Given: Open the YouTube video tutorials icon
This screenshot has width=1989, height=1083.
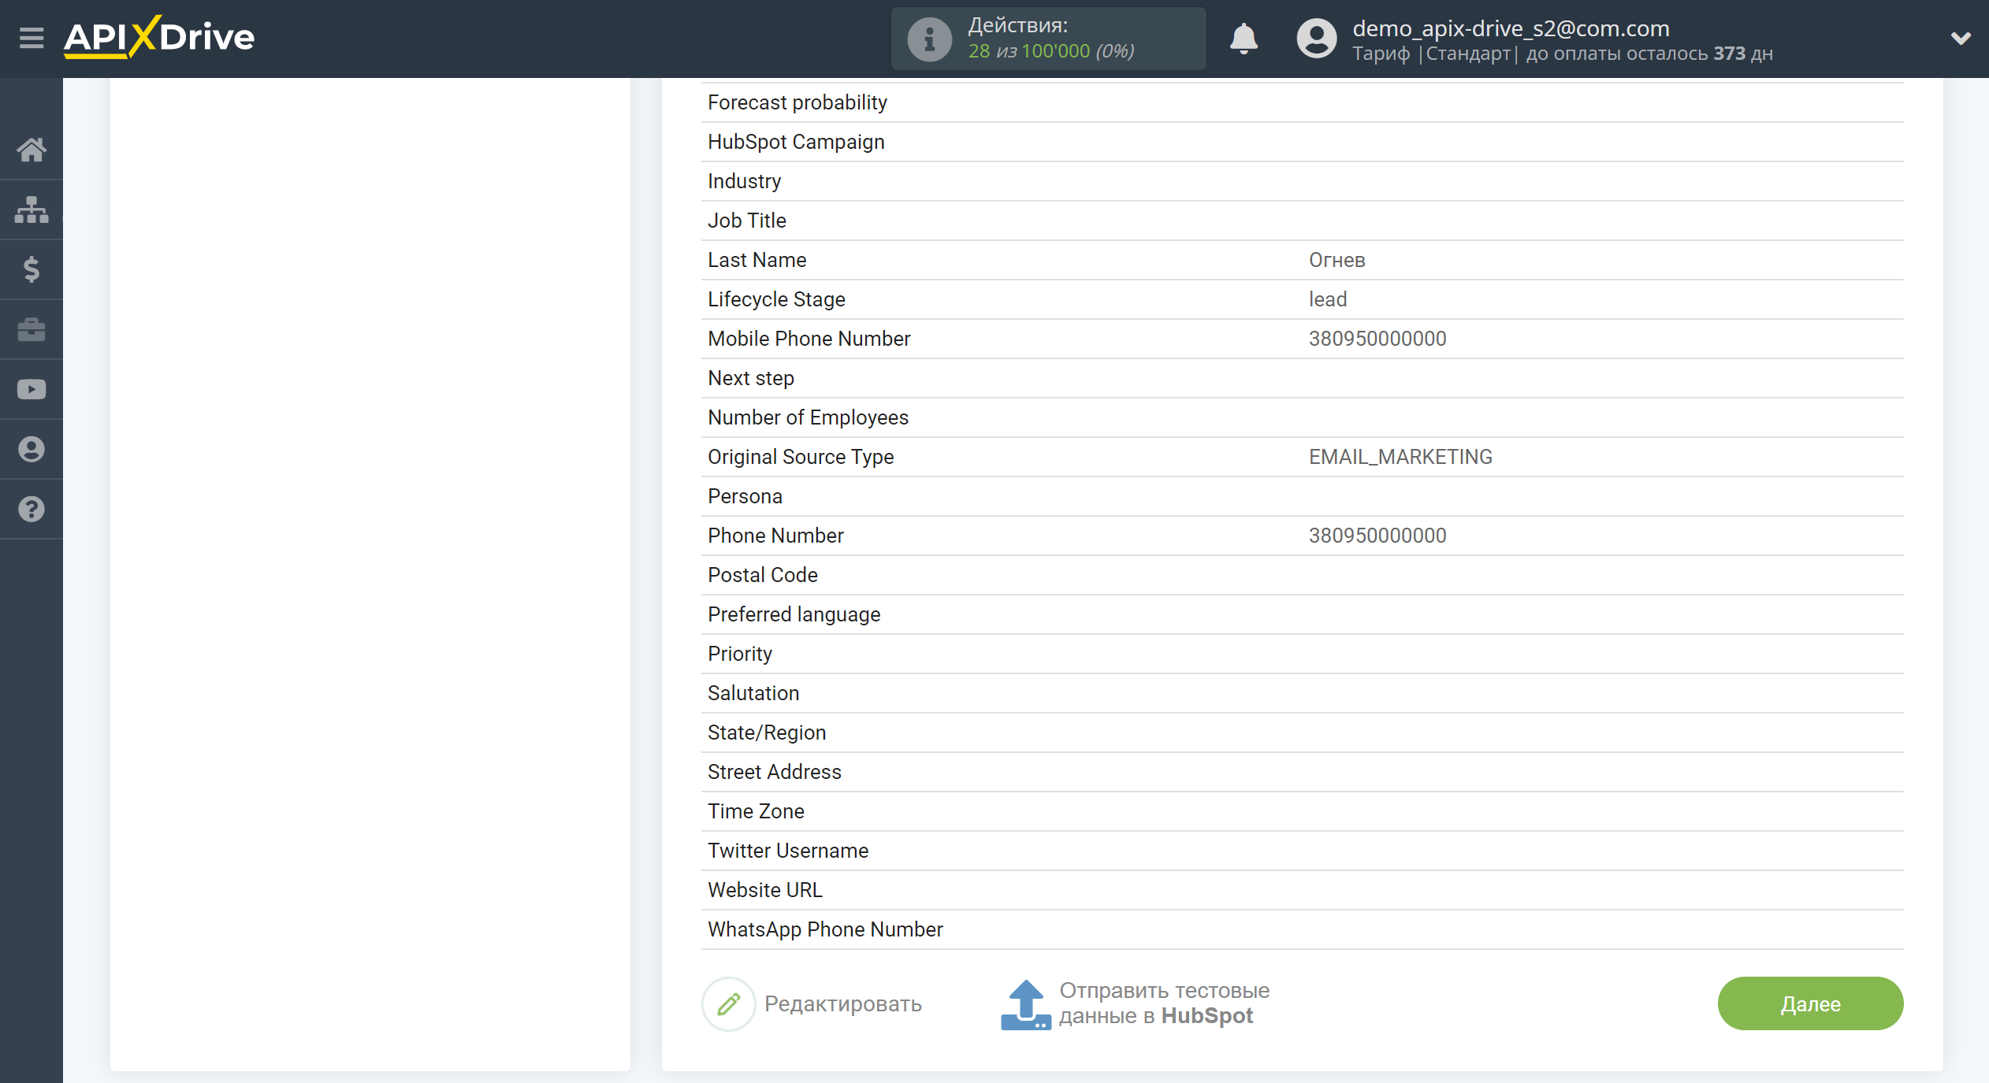Looking at the screenshot, I should [x=32, y=389].
